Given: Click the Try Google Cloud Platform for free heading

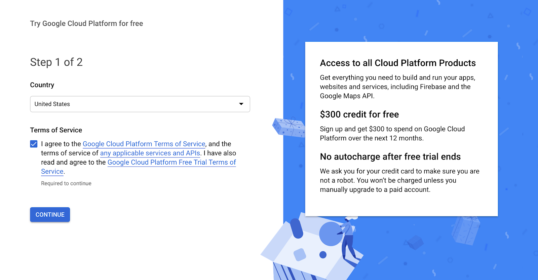Looking at the screenshot, I should [x=86, y=24].
